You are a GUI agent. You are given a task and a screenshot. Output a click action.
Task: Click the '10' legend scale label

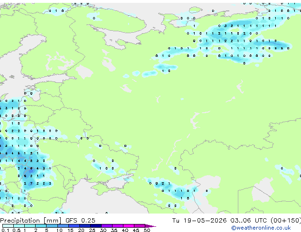coord(59,230)
